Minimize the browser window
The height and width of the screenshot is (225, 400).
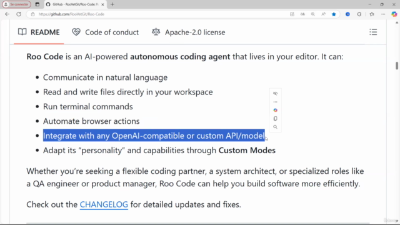pos(370,4)
